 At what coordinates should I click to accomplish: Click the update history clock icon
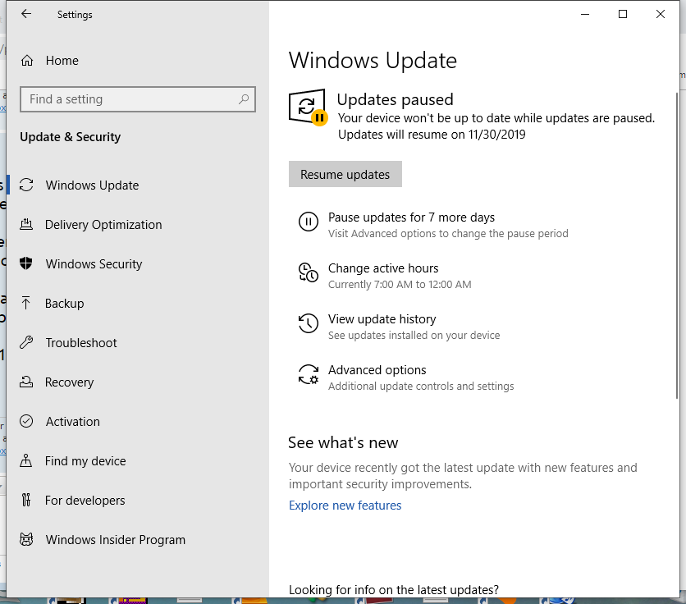(309, 323)
